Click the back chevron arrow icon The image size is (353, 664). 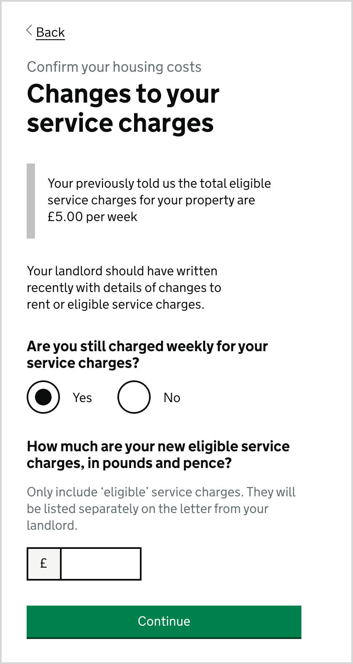coord(29,30)
